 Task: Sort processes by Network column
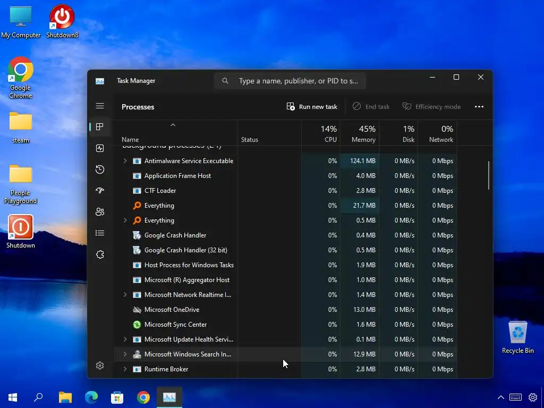coord(438,133)
